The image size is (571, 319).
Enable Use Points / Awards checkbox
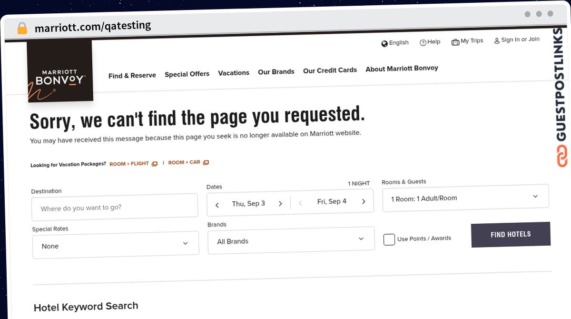pos(389,239)
